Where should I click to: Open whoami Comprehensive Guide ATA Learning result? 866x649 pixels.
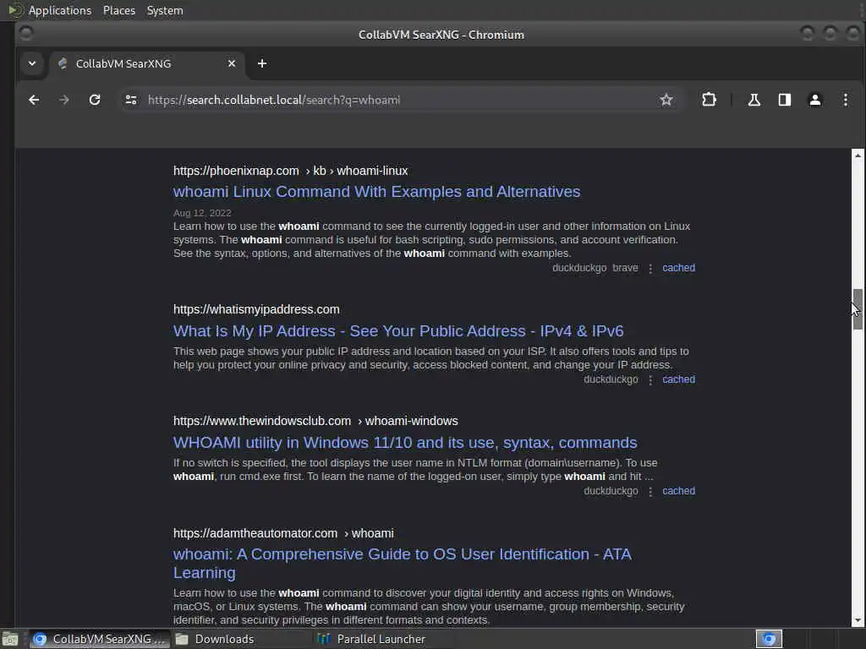click(402, 564)
